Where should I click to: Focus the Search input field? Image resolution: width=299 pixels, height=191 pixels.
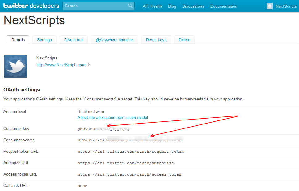[x=99, y=6]
